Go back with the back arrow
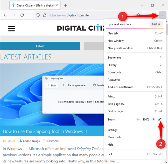 (5, 15)
